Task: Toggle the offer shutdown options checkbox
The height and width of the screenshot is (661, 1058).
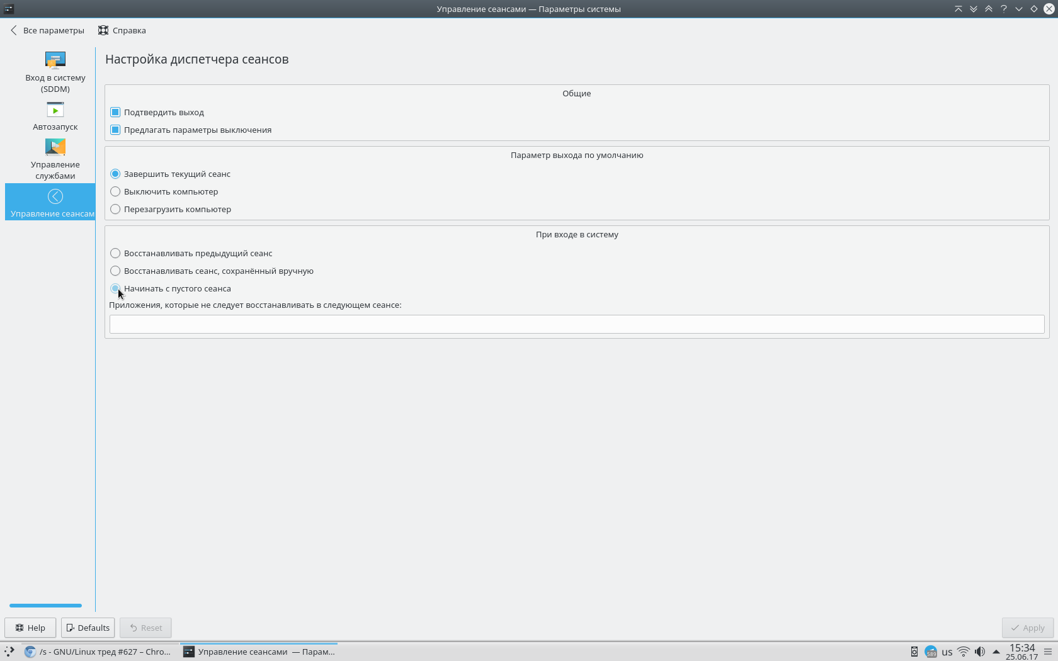Action: pyautogui.click(x=115, y=130)
